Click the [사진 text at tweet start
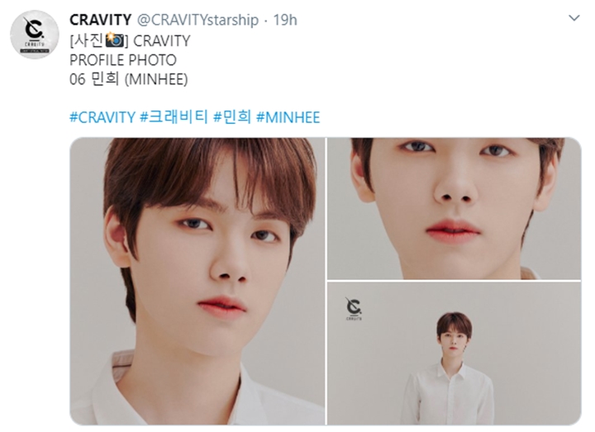 point(87,40)
